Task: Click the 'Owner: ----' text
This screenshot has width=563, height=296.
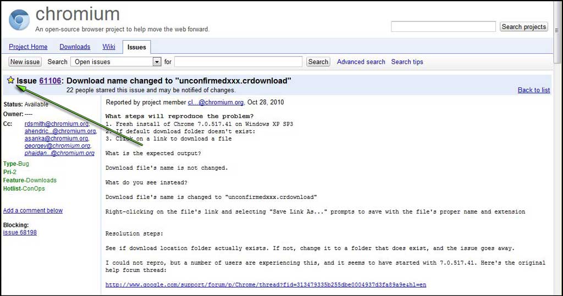Action: pyautogui.click(x=18, y=114)
